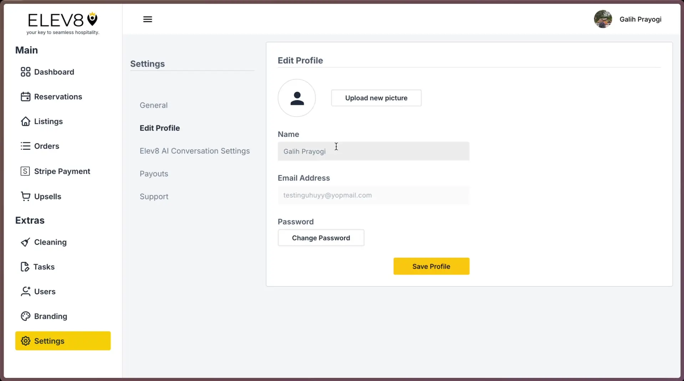
Task: Click the Upload new picture button
Action: click(x=376, y=98)
